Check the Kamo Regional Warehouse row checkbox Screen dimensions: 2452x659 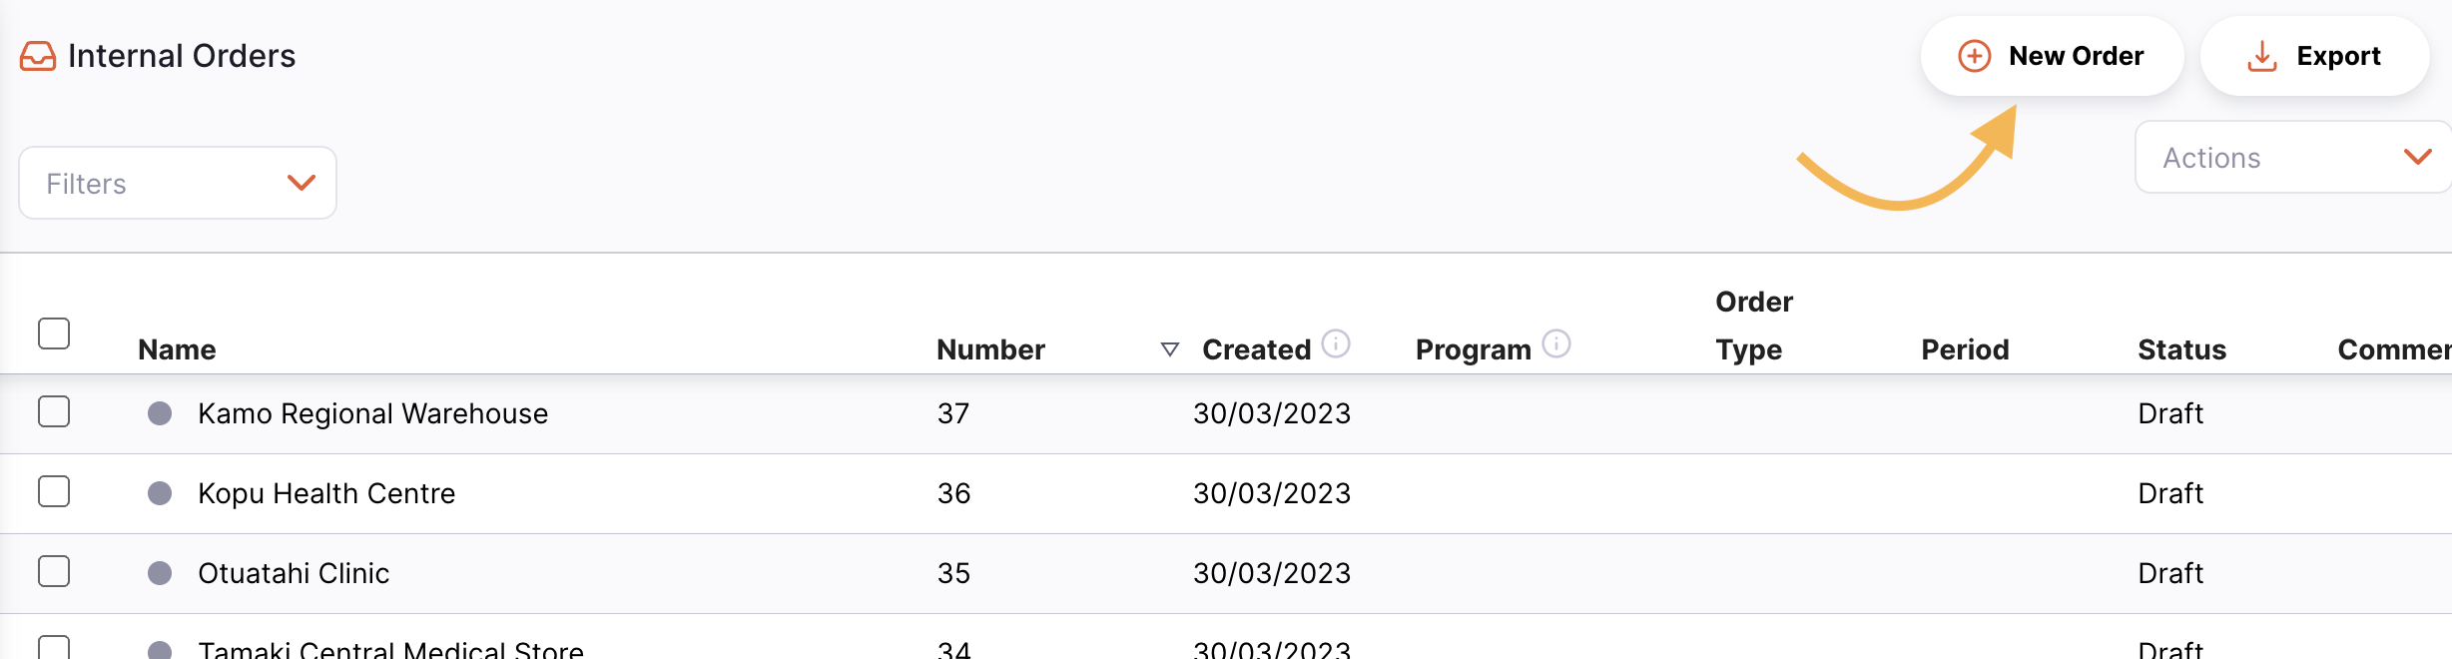coord(54,411)
